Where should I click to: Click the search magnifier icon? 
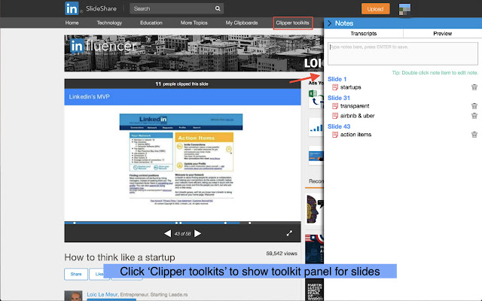[218, 8]
